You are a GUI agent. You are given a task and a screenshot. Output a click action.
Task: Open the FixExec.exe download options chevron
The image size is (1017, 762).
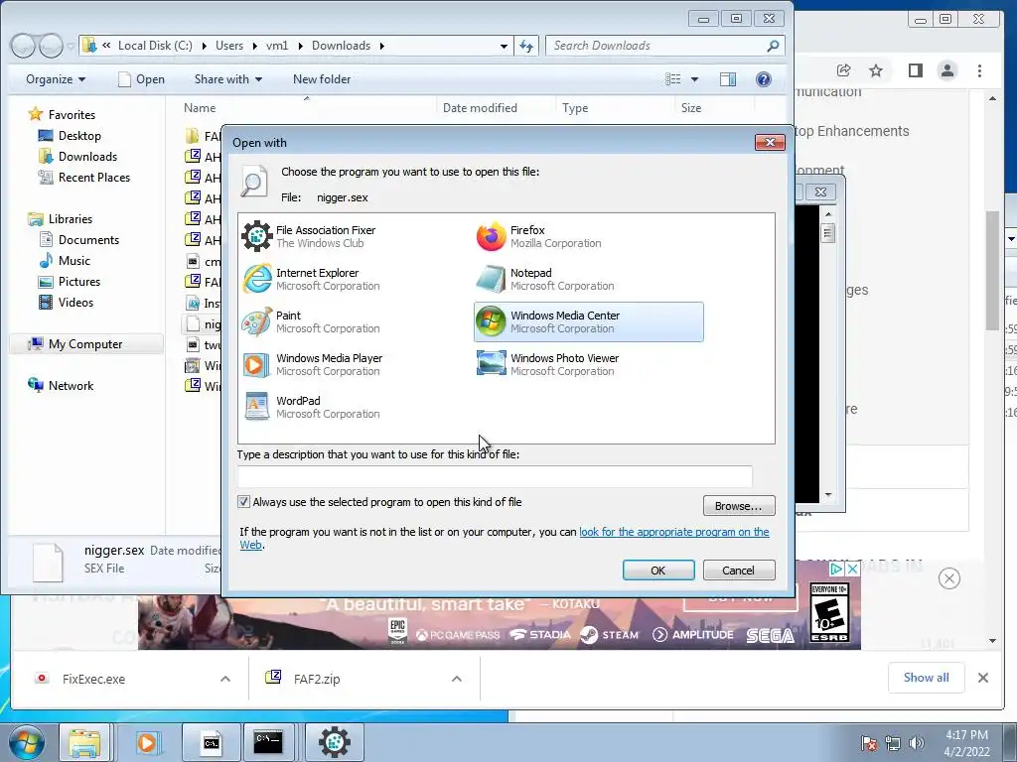(x=225, y=679)
